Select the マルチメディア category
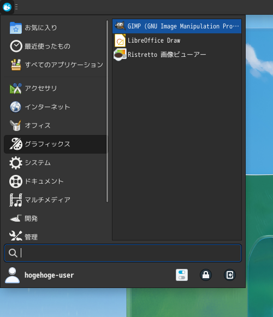Image resolution: width=273 pixels, height=317 pixels. [x=55, y=200]
